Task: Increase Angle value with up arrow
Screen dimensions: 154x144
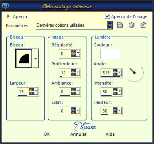Action: point(115,71)
